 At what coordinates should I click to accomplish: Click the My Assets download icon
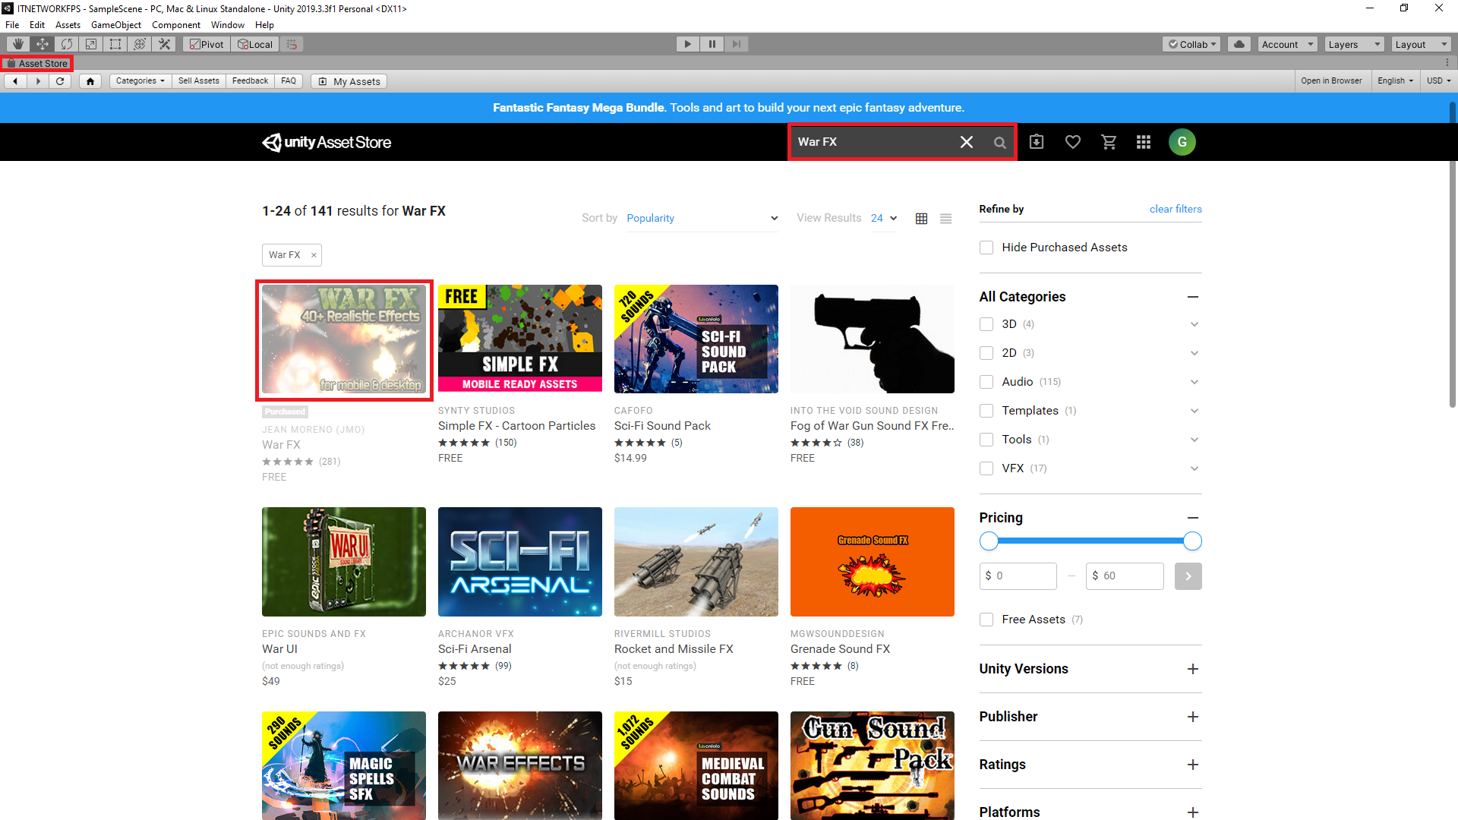1037,142
